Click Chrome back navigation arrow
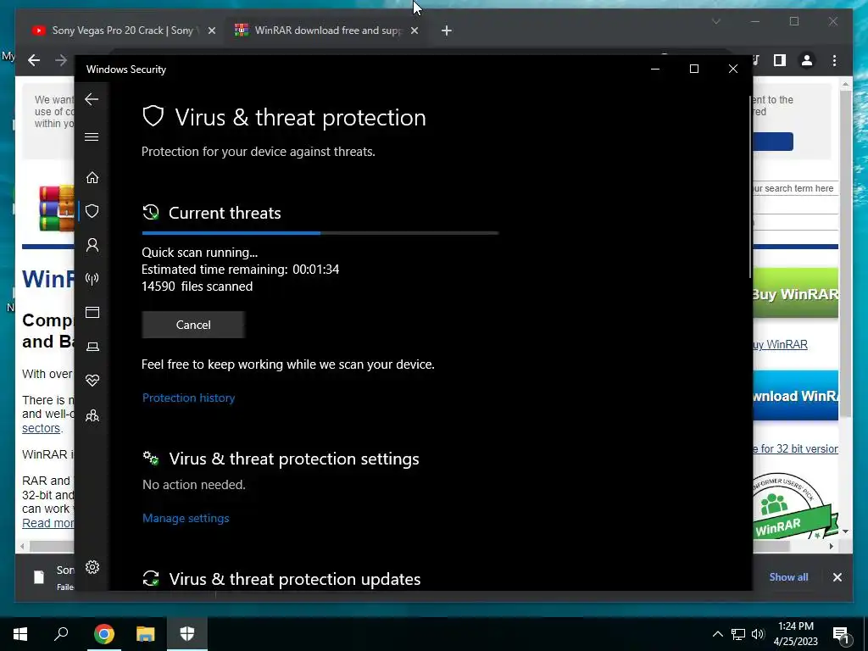The height and width of the screenshot is (651, 868). tap(34, 60)
